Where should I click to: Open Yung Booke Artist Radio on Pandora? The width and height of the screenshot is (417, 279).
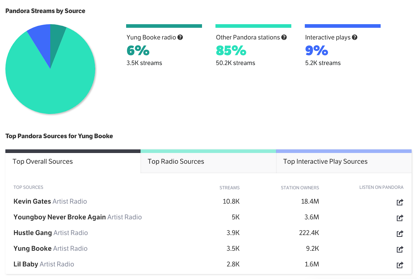[x=400, y=249]
